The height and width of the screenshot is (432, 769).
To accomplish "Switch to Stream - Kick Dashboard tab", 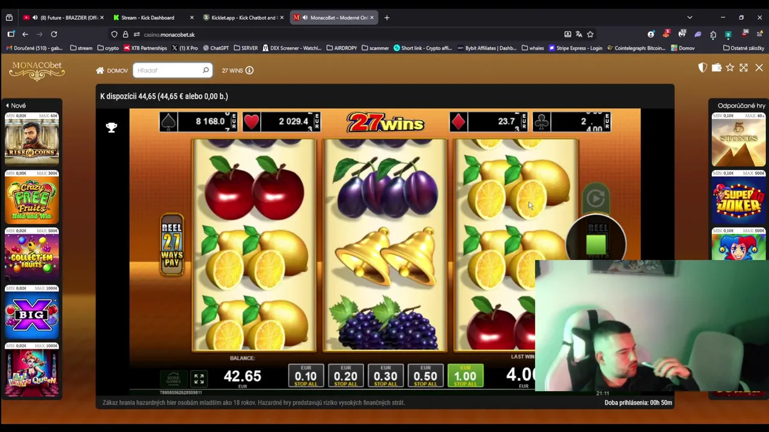I will pyautogui.click(x=153, y=17).
